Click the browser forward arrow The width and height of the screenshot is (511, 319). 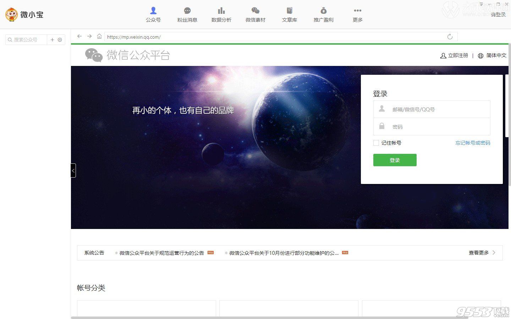pos(89,37)
